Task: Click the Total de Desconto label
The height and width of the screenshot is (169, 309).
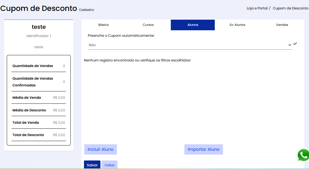Action: click(x=28, y=135)
